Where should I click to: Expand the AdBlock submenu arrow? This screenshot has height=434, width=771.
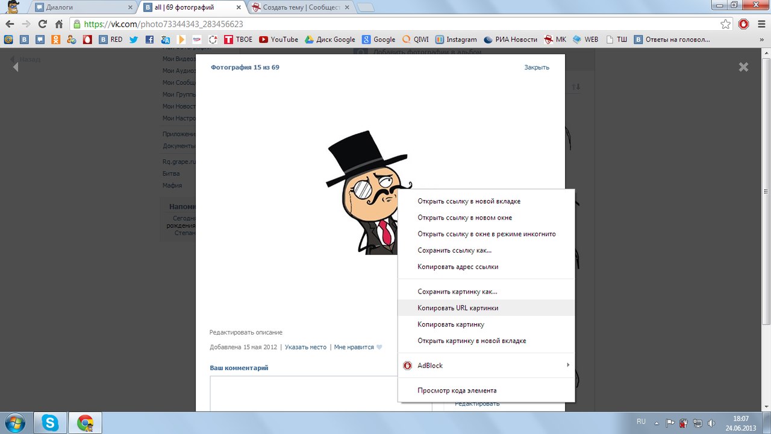(x=567, y=365)
